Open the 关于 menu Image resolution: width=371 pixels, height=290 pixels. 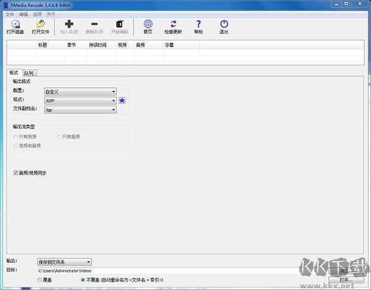coord(51,14)
